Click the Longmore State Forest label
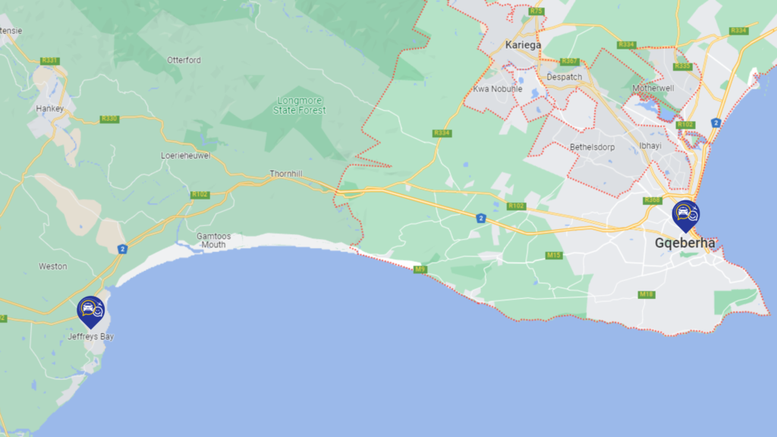Viewport: 777px width, 437px height. (299, 105)
